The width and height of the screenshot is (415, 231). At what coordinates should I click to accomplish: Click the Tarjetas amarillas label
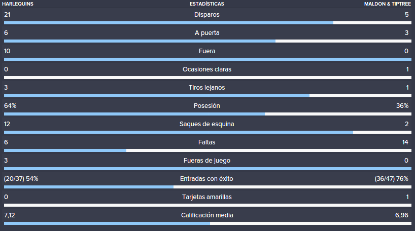206,197
